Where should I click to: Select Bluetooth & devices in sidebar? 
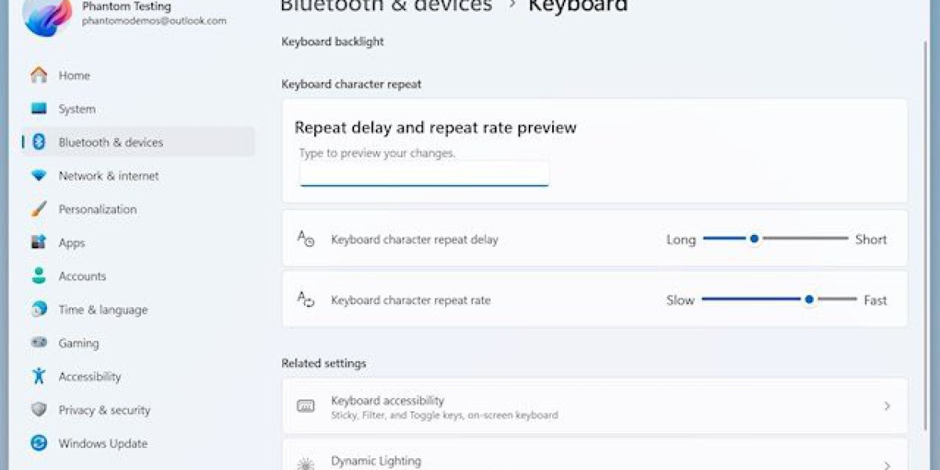click(110, 143)
